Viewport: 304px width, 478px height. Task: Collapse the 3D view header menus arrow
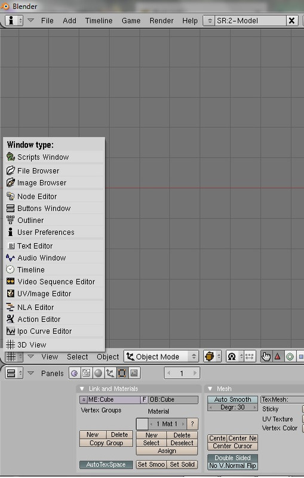click(x=30, y=356)
